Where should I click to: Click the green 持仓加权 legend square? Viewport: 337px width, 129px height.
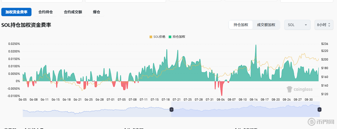(170, 37)
